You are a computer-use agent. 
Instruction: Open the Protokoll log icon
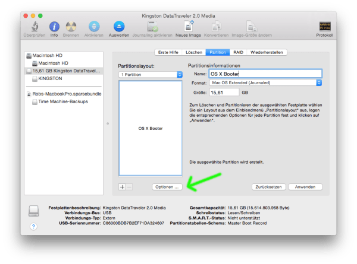point(325,27)
